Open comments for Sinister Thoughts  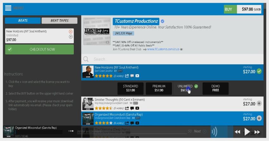click(x=132, y=108)
